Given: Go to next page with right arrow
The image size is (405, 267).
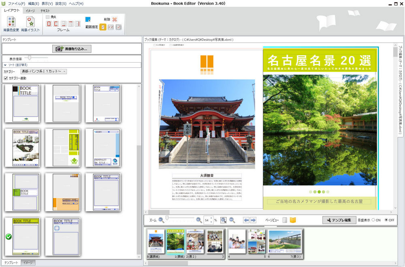Looking at the screenshot, I should tap(253, 220).
